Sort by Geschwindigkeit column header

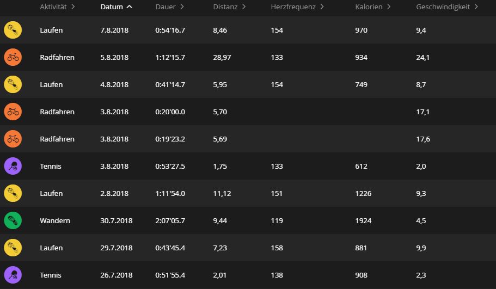(446, 7)
